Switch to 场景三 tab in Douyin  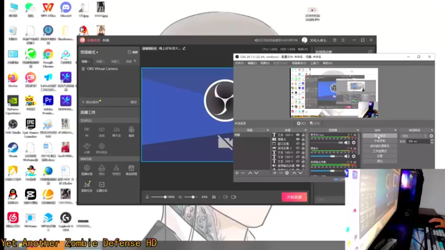tap(115, 61)
